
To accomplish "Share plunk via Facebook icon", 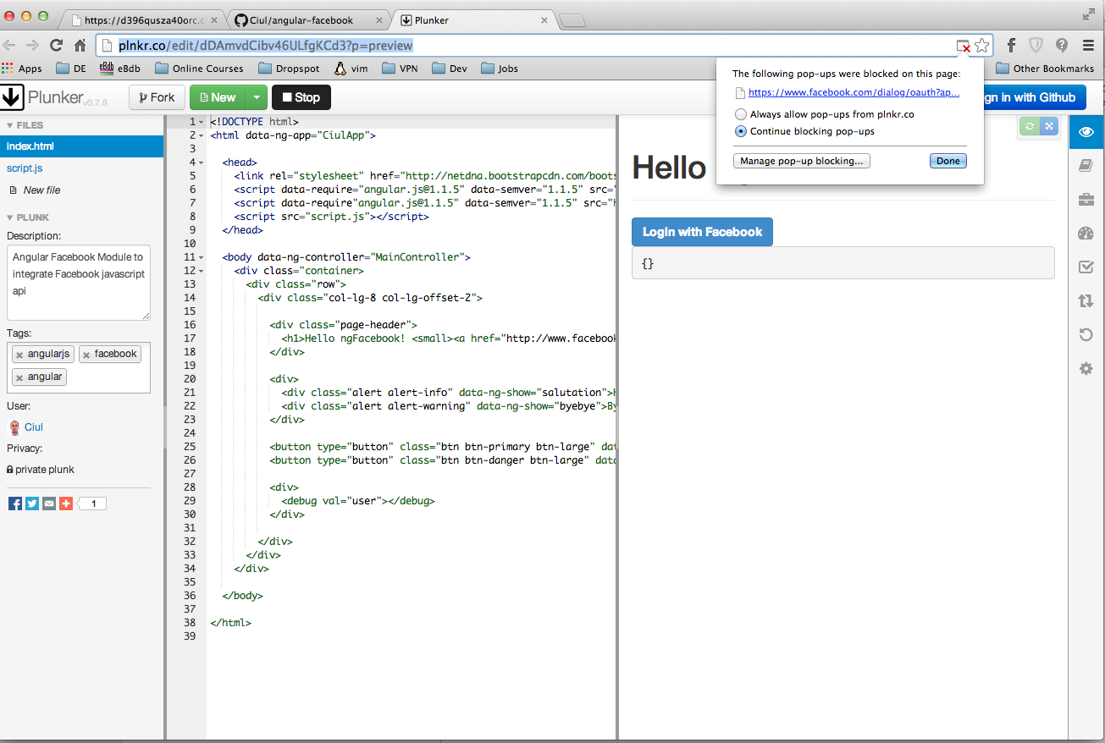I will (14, 504).
